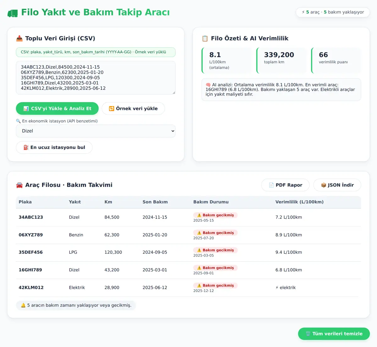Click the Plaka column header
Screen dimensions: 377x347
click(25, 202)
